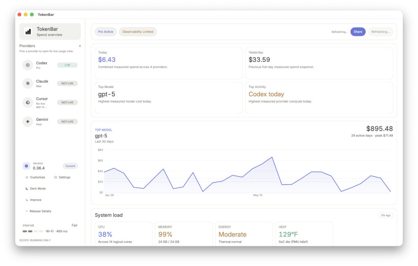Click the HEAT 129°F card
The width and height of the screenshot is (418, 266).
(304, 234)
